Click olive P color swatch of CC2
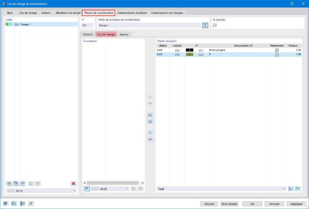 pyautogui.click(x=189, y=54)
